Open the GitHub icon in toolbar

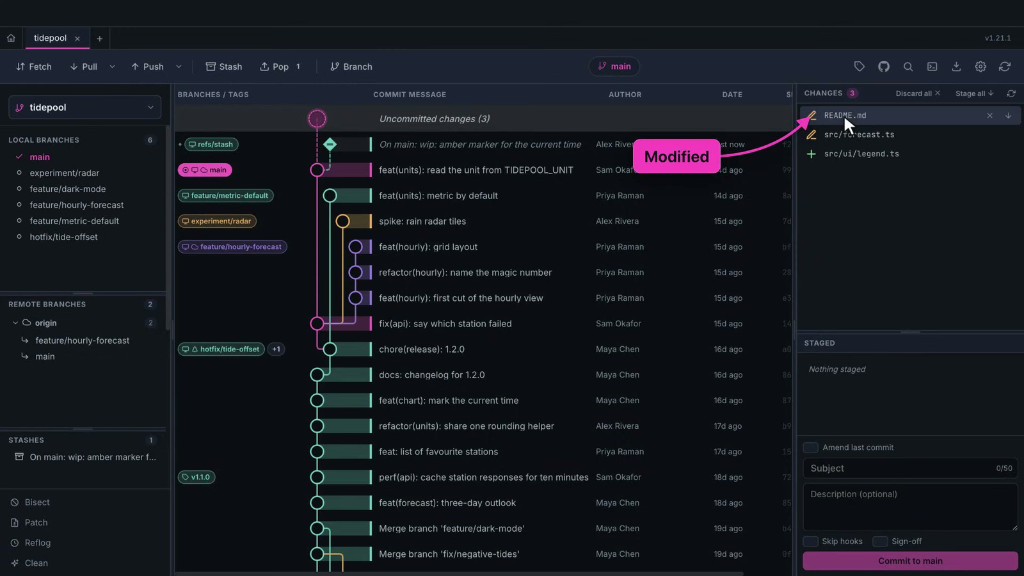point(883,67)
